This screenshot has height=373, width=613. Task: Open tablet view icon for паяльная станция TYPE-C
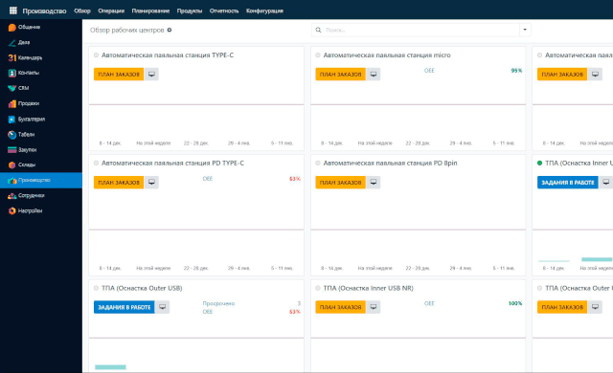[x=151, y=75]
